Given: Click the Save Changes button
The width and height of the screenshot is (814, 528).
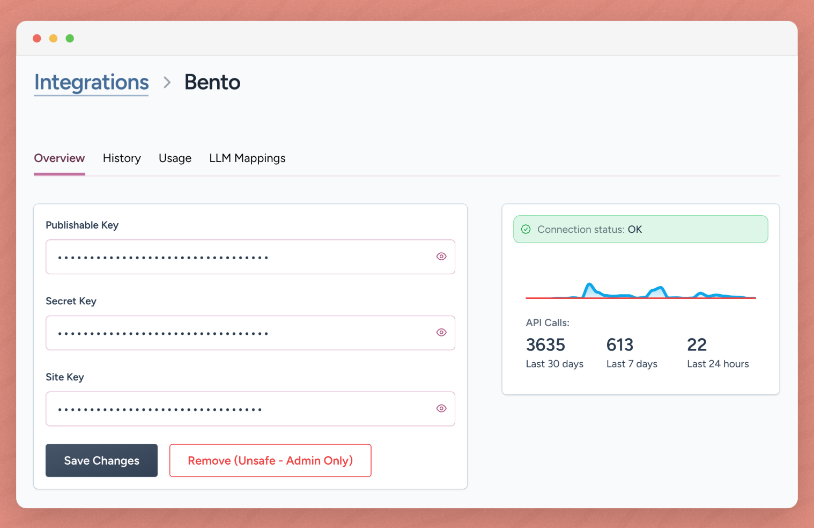Looking at the screenshot, I should pos(101,460).
